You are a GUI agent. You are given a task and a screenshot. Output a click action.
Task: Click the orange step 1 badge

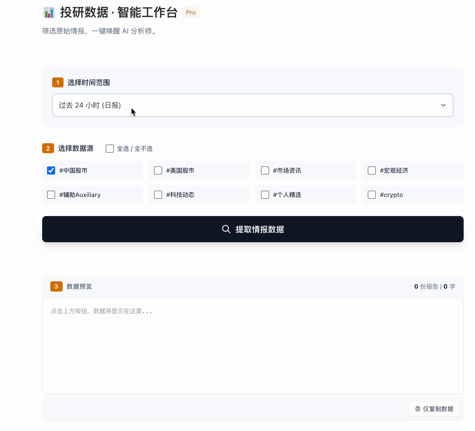58,83
